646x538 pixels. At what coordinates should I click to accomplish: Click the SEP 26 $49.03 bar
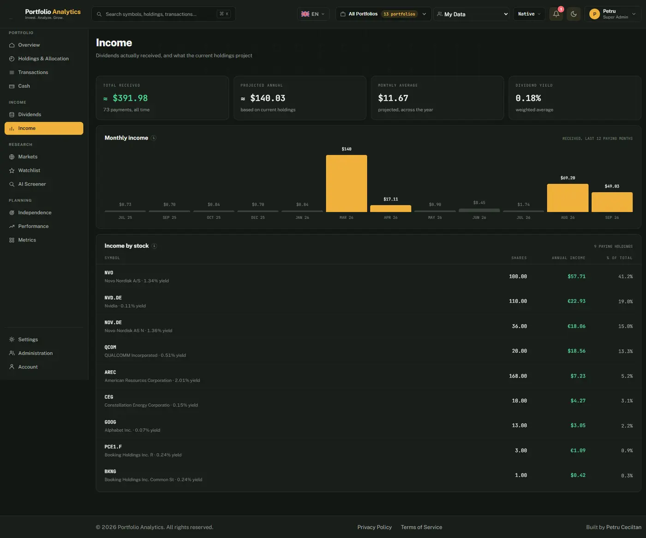click(612, 202)
